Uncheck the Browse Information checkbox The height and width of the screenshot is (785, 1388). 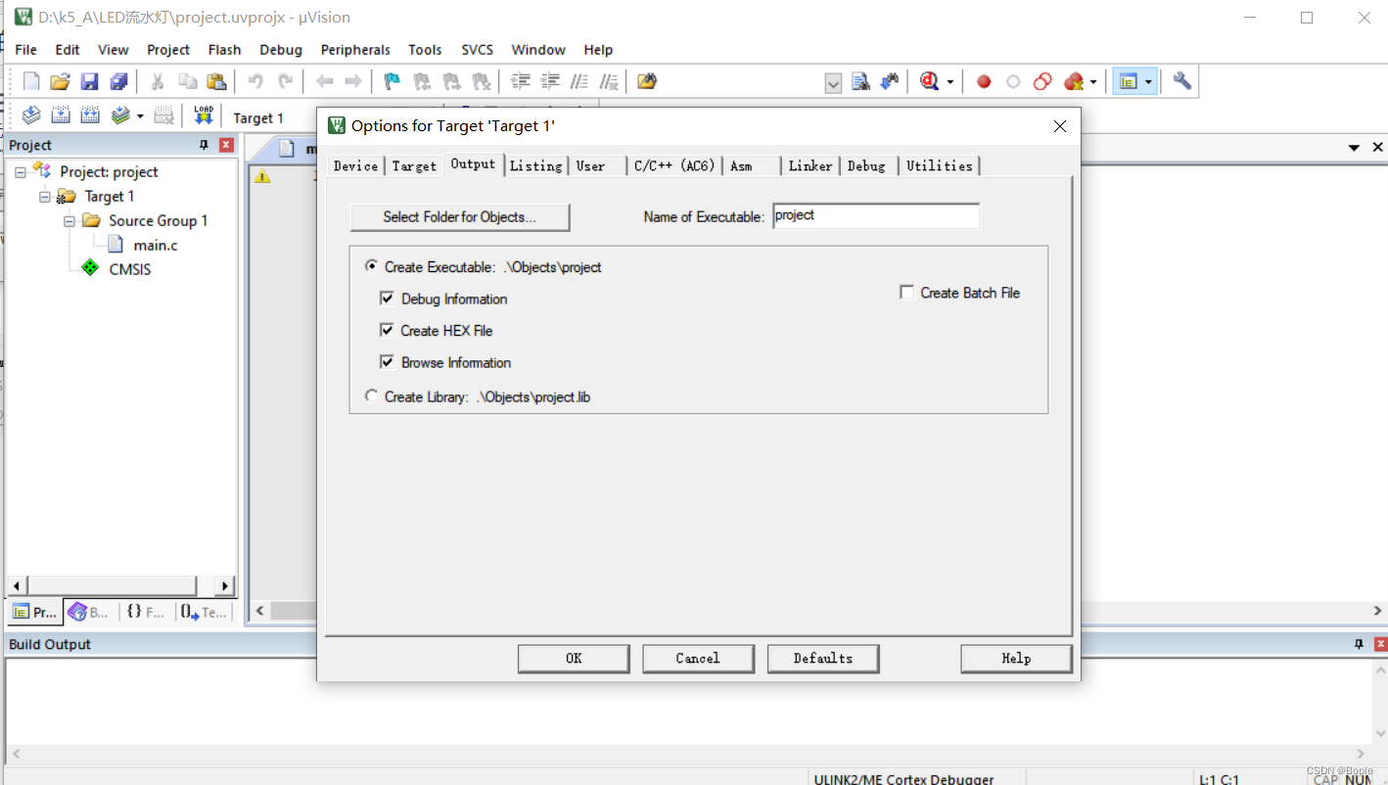point(387,362)
